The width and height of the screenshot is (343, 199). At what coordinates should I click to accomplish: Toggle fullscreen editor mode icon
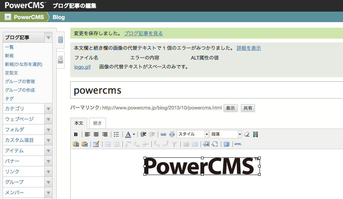227,144
